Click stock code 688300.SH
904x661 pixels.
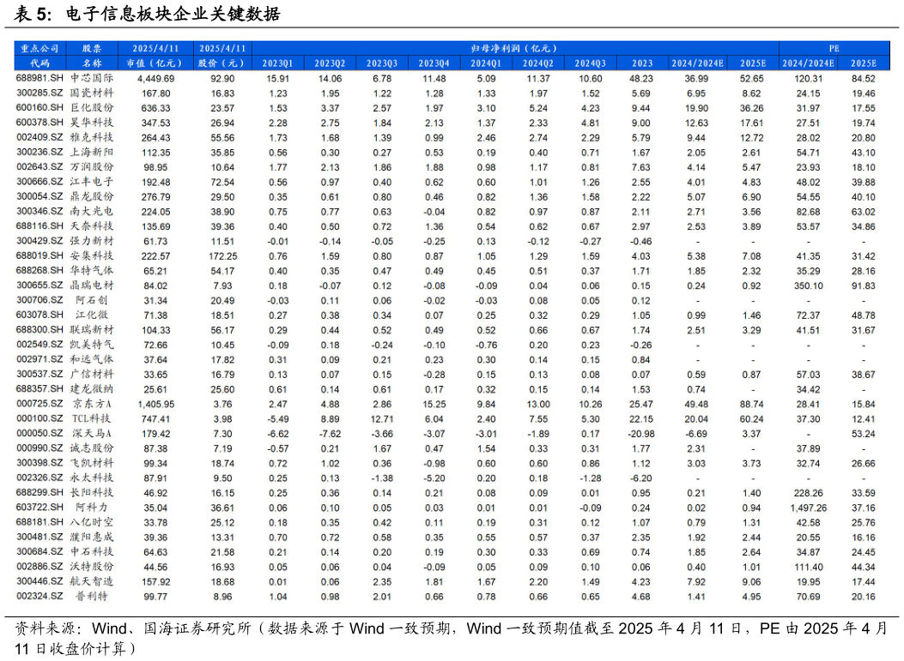[39, 329]
